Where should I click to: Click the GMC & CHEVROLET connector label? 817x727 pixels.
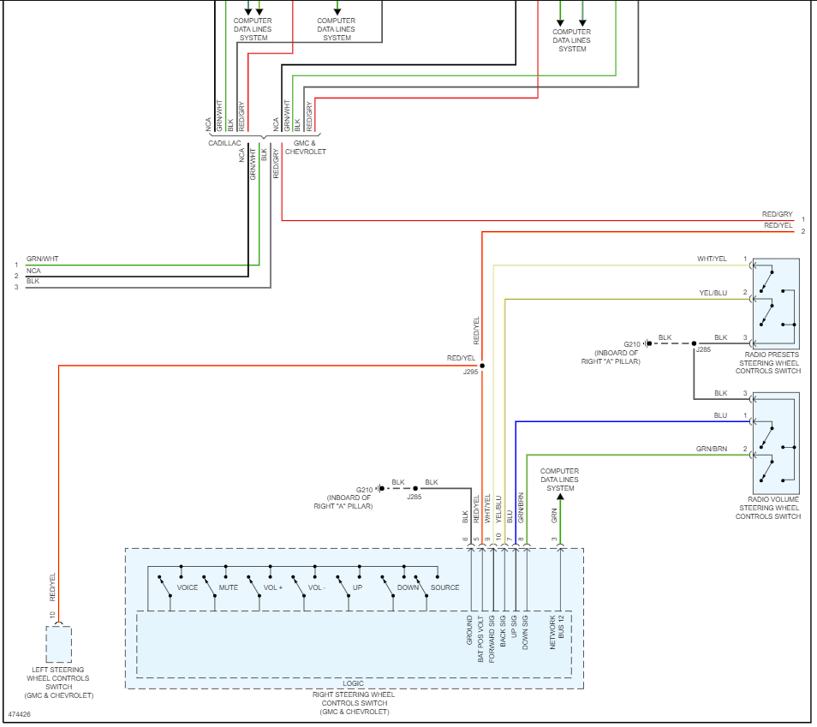[x=306, y=147]
